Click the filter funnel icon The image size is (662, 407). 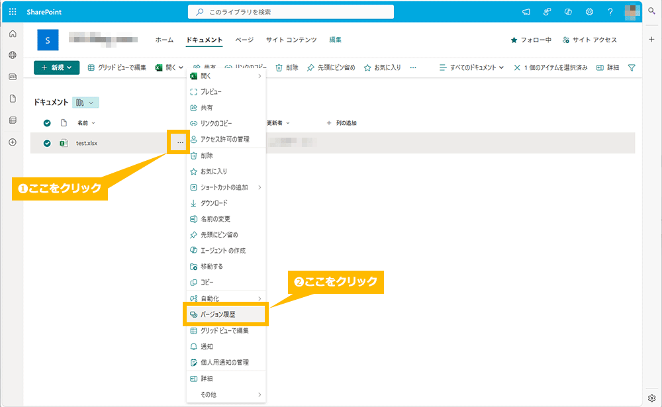point(632,68)
